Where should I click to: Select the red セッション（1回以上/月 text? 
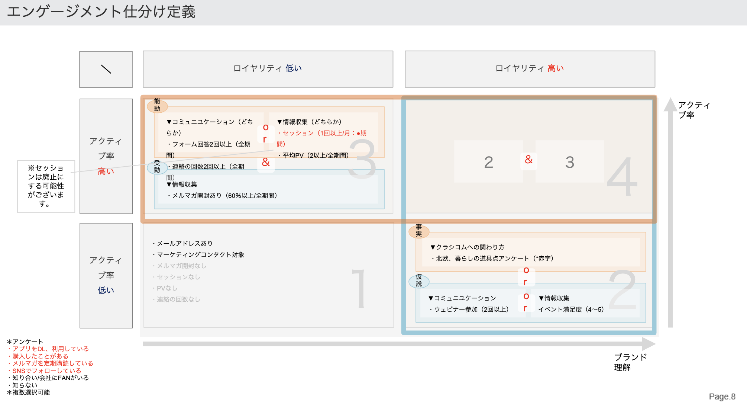pyautogui.click(x=321, y=138)
